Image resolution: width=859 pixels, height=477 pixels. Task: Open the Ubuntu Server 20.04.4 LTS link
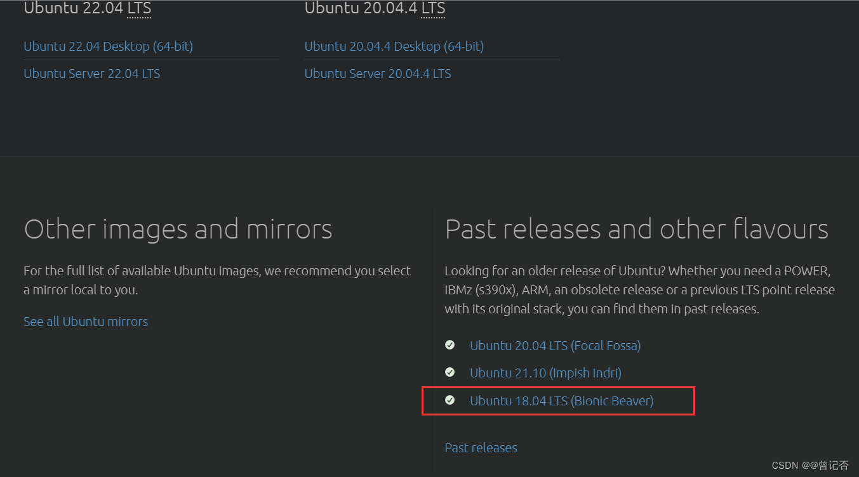pyautogui.click(x=378, y=74)
